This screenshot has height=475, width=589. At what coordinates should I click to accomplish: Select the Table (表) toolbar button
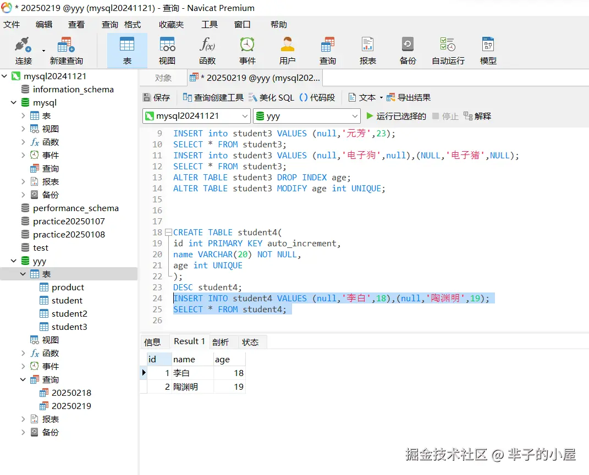coord(127,51)
